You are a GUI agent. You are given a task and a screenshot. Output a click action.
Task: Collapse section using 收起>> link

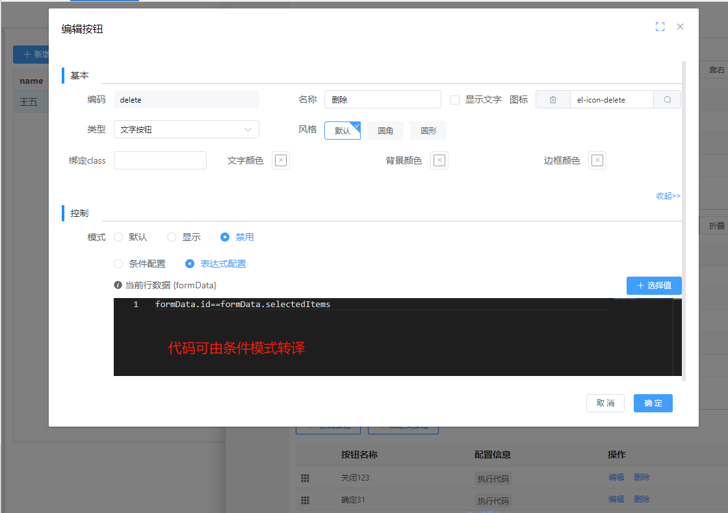[668, 195]
